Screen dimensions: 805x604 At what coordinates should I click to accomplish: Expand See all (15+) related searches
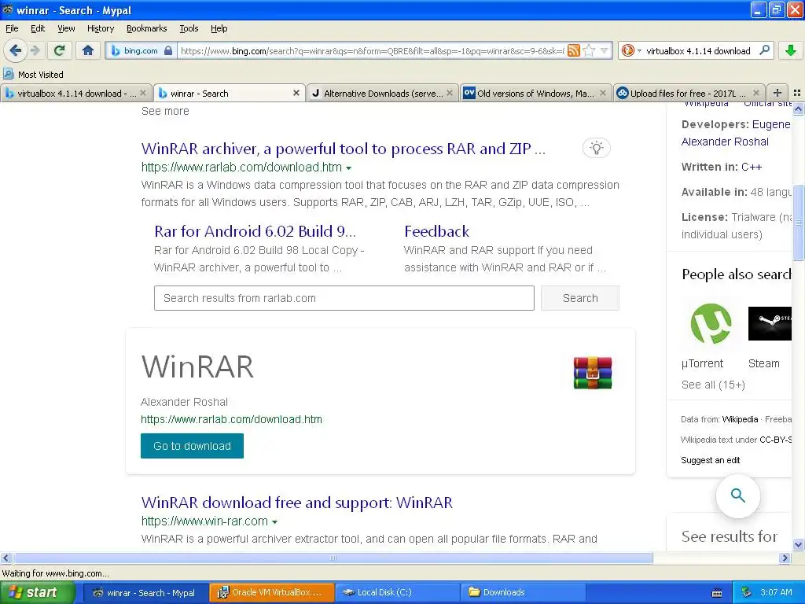click(x=712, y=385)
